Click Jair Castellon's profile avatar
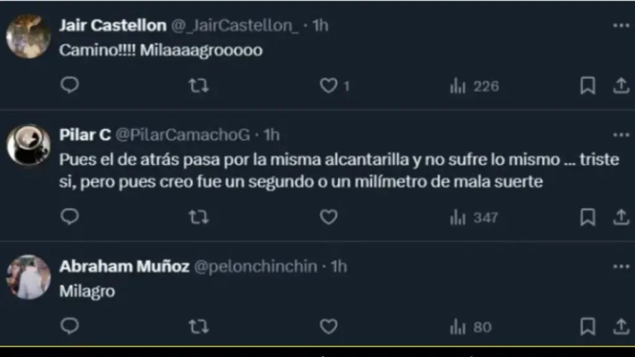 click(28, 37)
